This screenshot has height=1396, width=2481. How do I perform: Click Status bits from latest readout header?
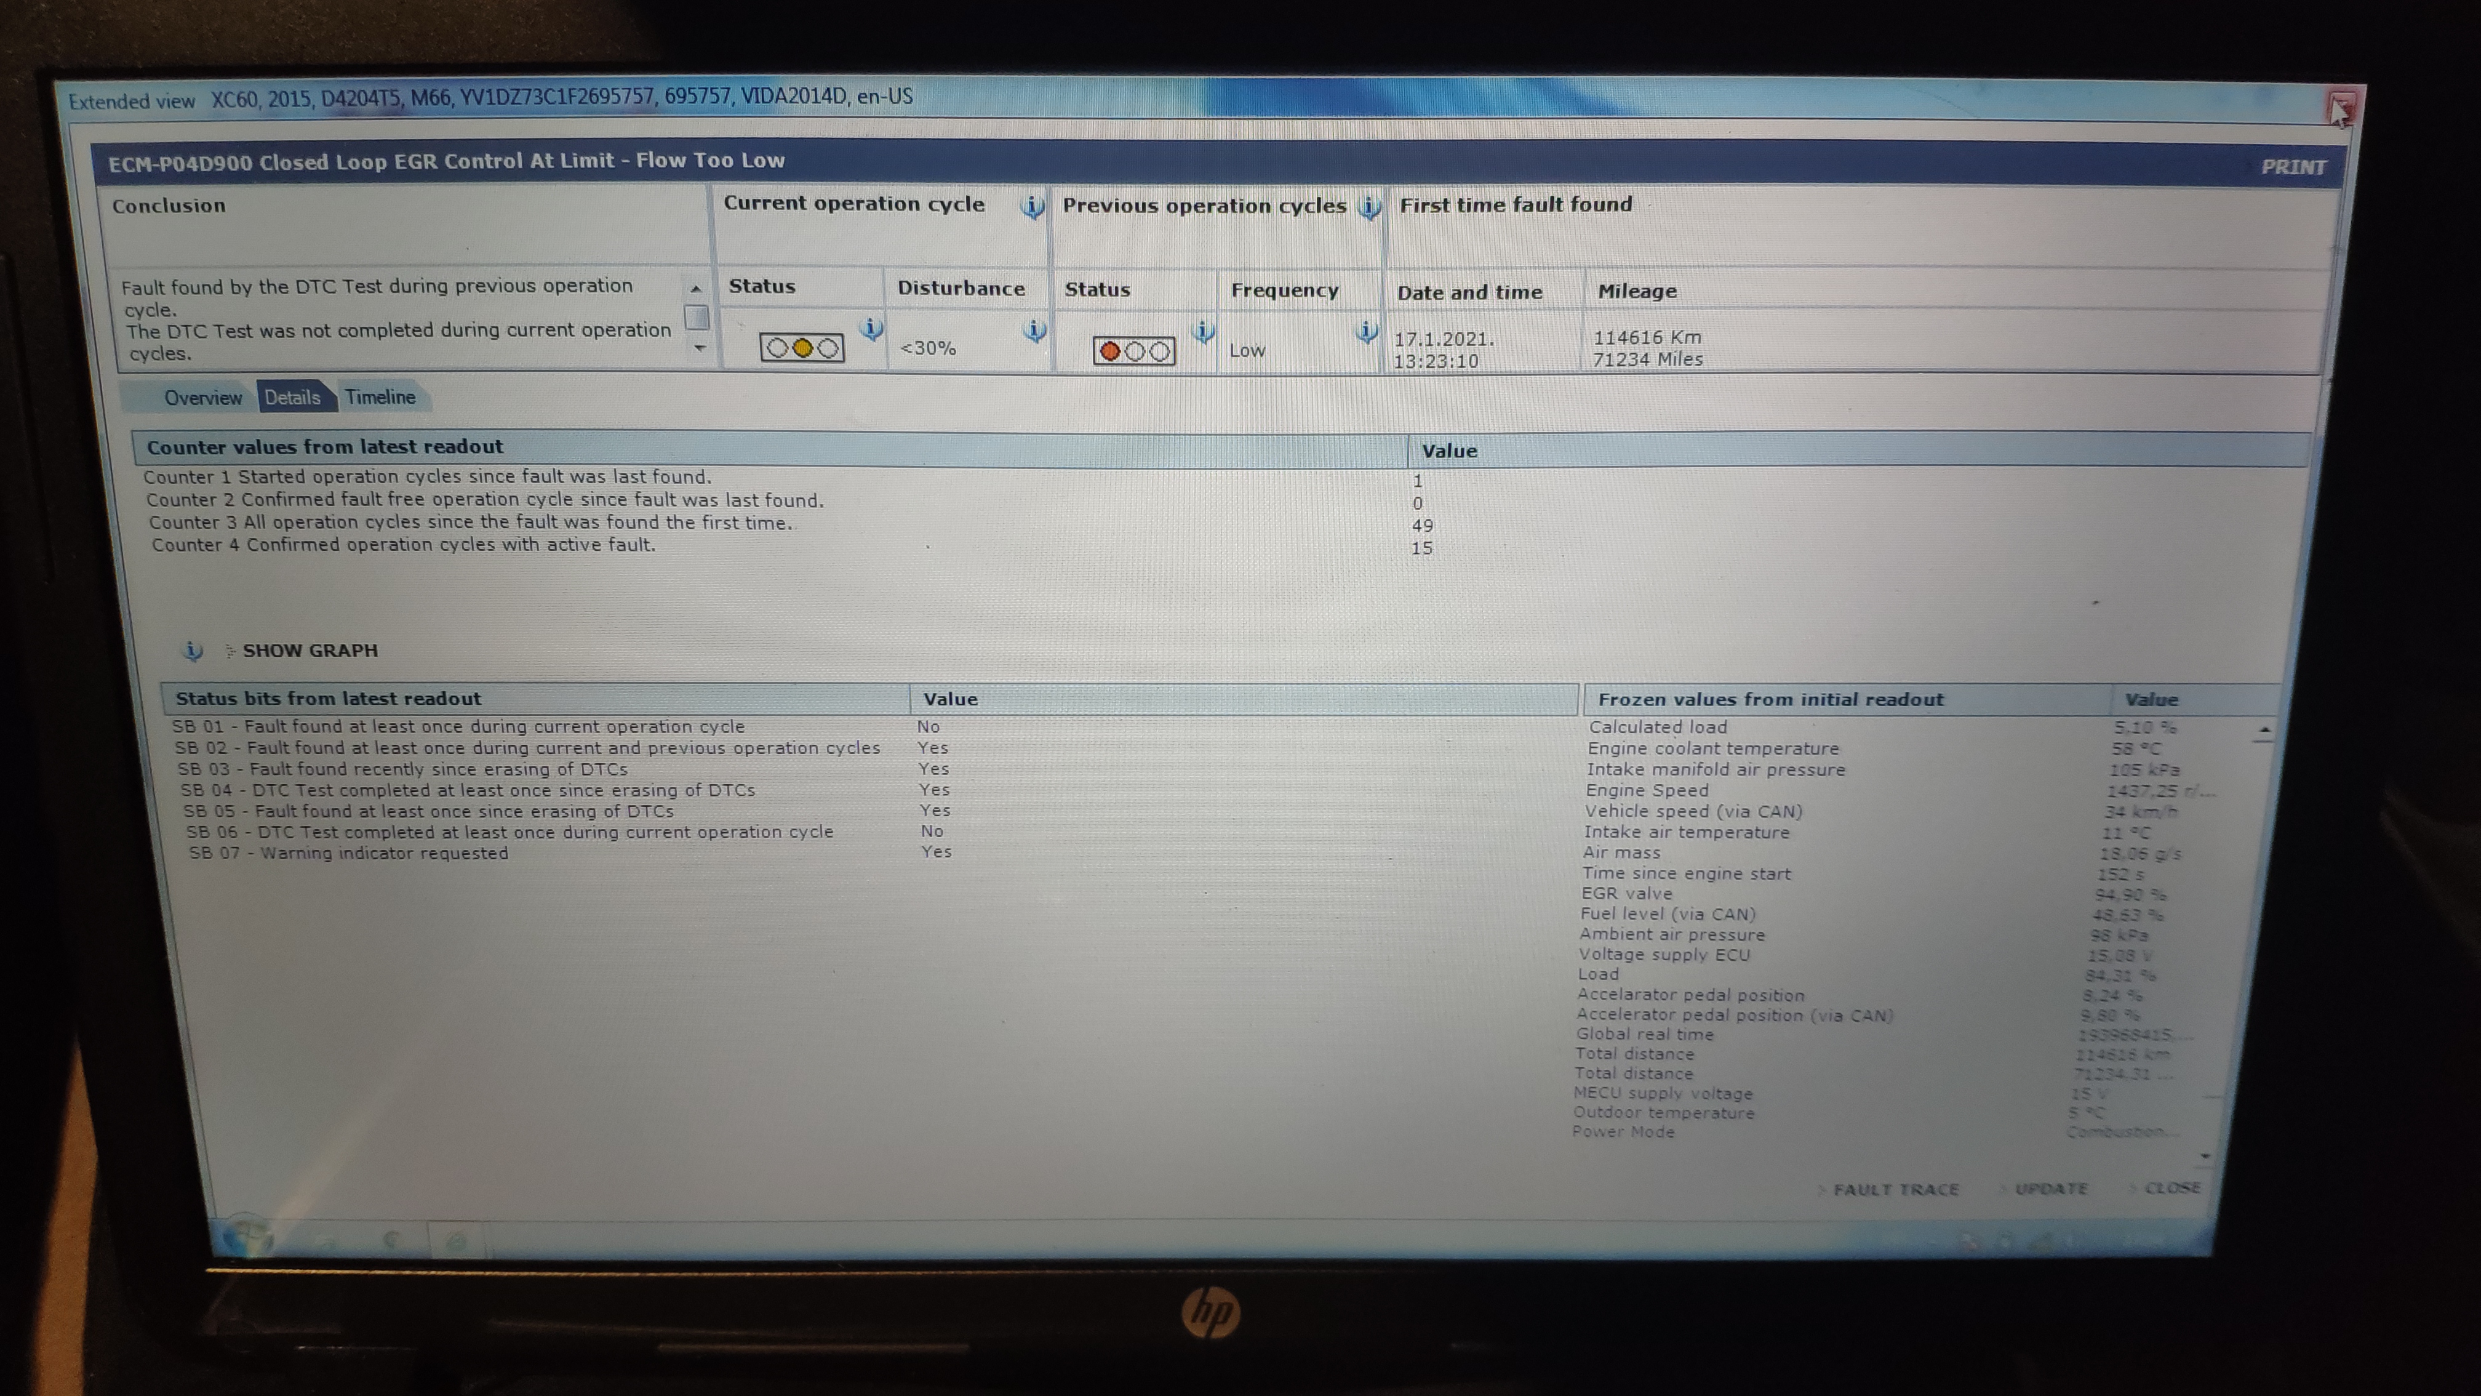click(327, 699)
